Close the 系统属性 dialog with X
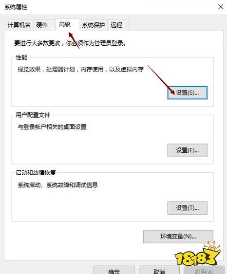The image size is (227, 274). pyautogui.click(x=221, y=7)
